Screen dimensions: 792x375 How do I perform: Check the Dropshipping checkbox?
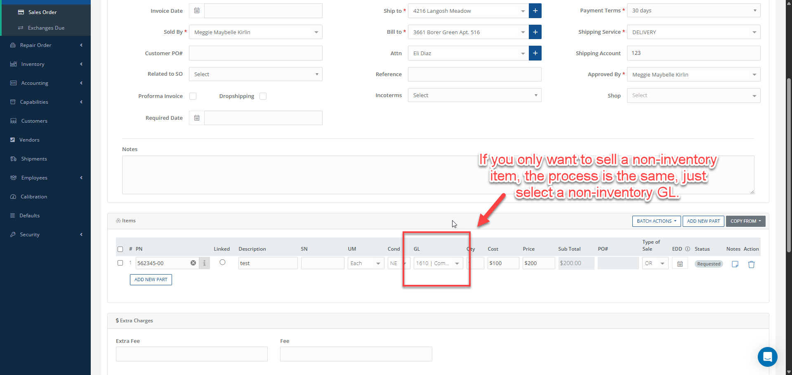[x=263, y=96]
